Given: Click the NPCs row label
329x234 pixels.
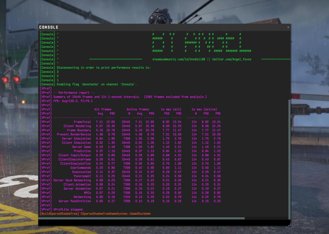Looking at the screenshot, I should point(87,193).
